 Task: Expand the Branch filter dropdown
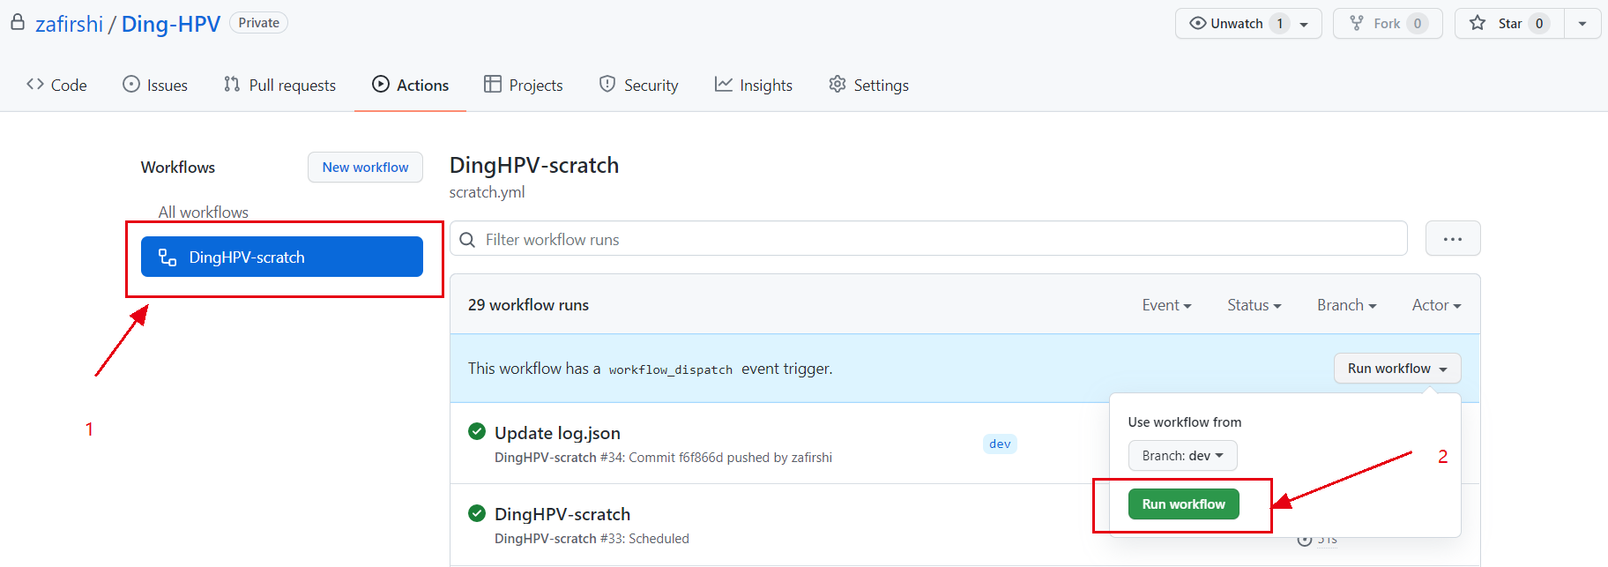1346,304
